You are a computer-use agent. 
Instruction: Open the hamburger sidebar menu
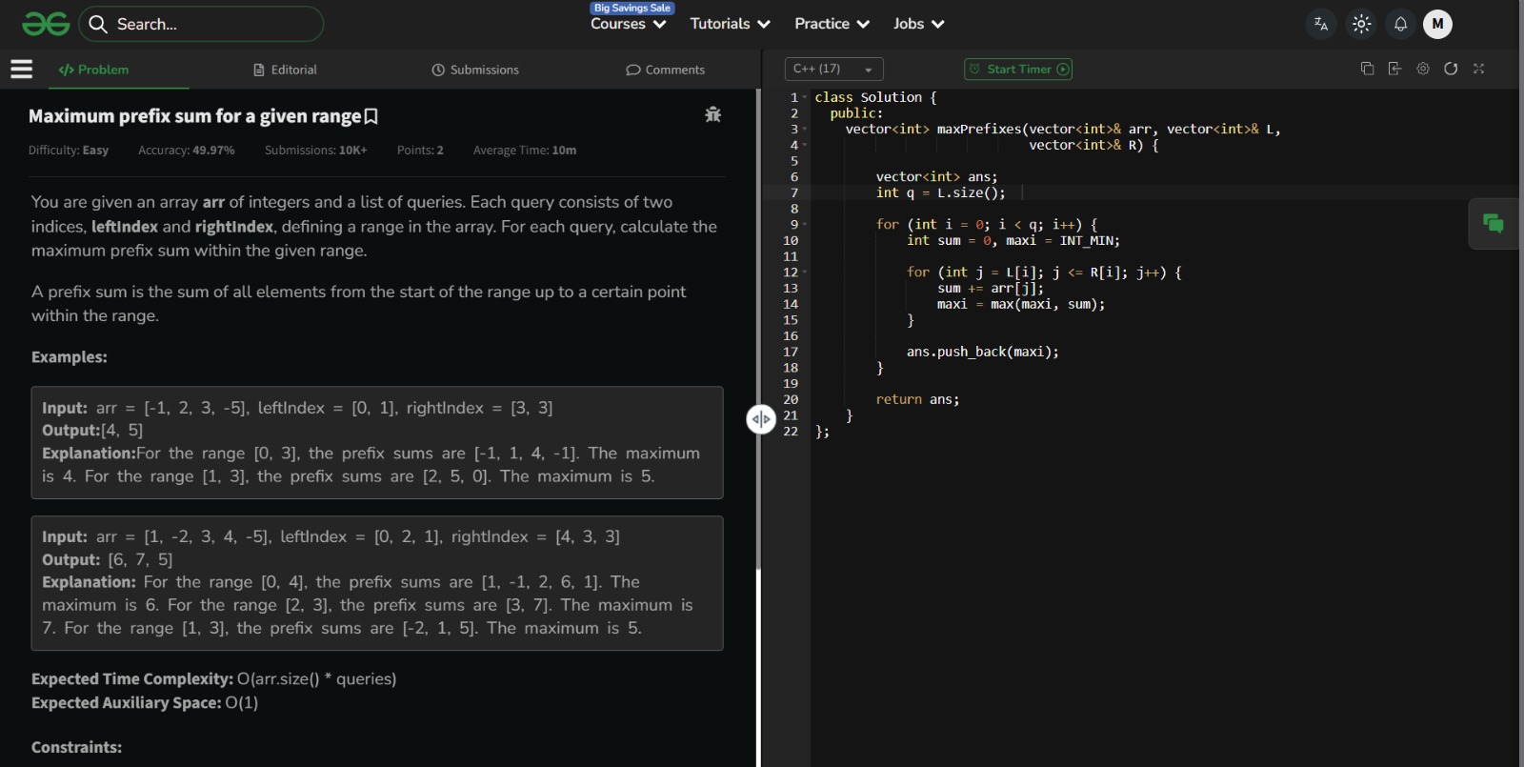click(x=21, y=69)
